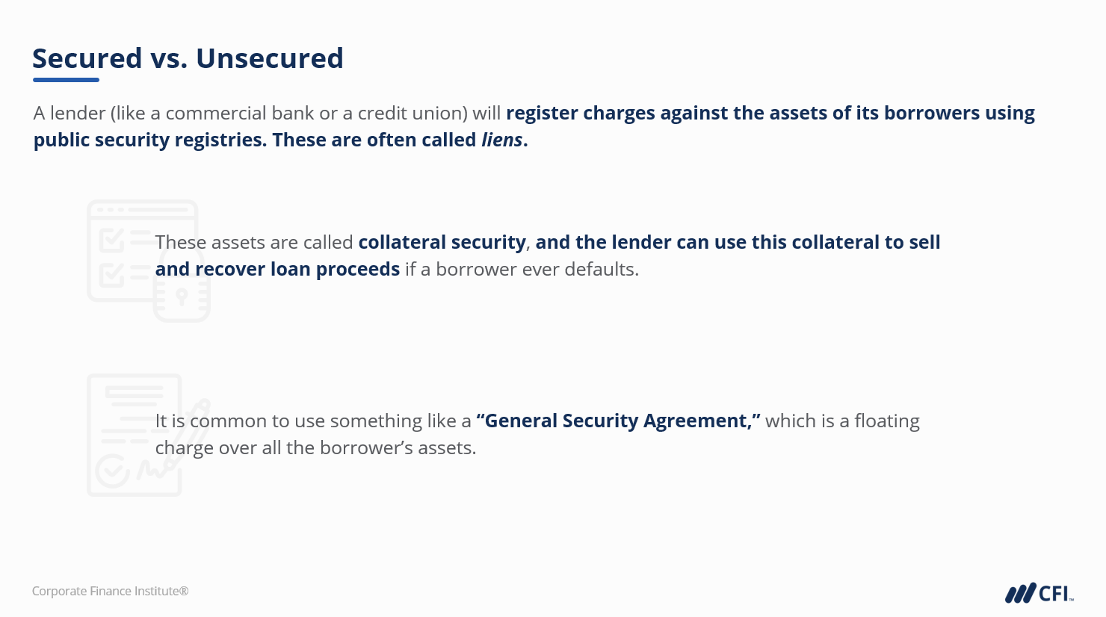Select the bold phrase "collateral security"
The image size is (1106, 617).
pyautogui.click(x=442, y=243)
